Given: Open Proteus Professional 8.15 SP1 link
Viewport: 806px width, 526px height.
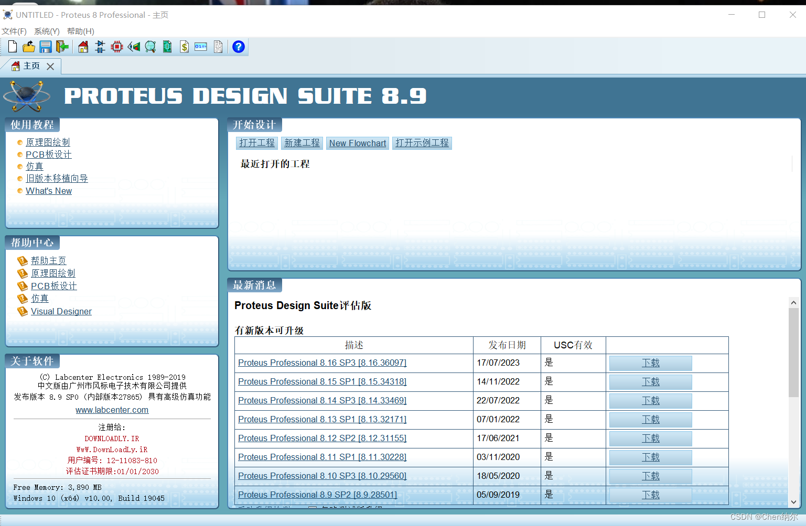Looking at the screenshot, I should tap(323, 381).
